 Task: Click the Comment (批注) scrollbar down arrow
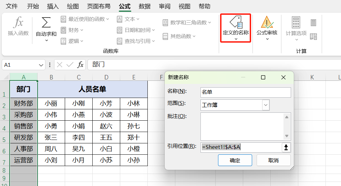(x=287, y=136)
